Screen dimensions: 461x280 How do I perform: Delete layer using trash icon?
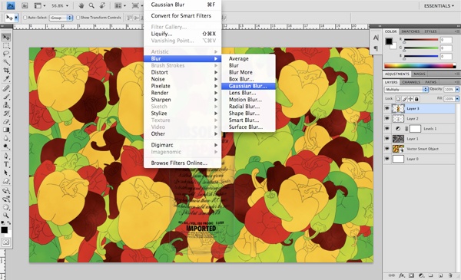click(450, 275)
